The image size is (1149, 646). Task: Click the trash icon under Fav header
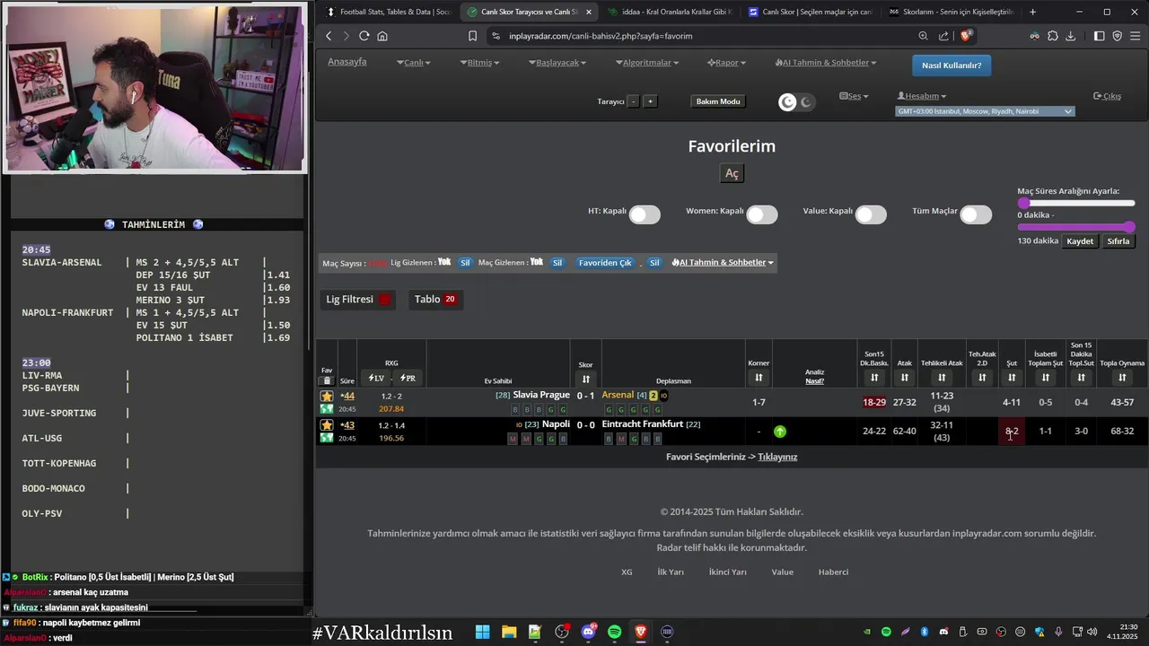327,380
